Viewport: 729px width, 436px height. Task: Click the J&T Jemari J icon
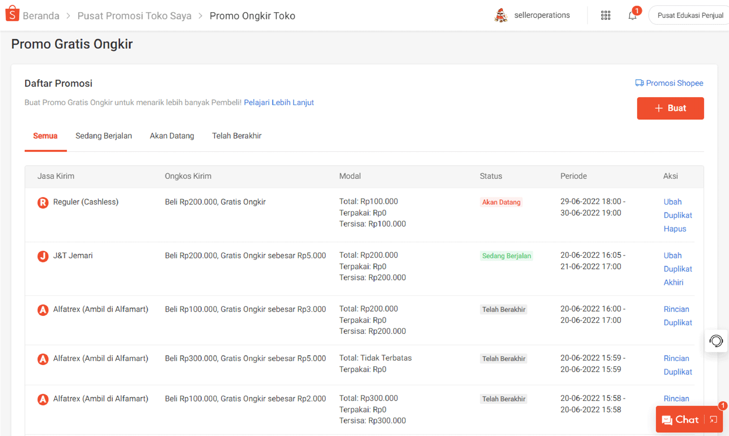(43, 256)
